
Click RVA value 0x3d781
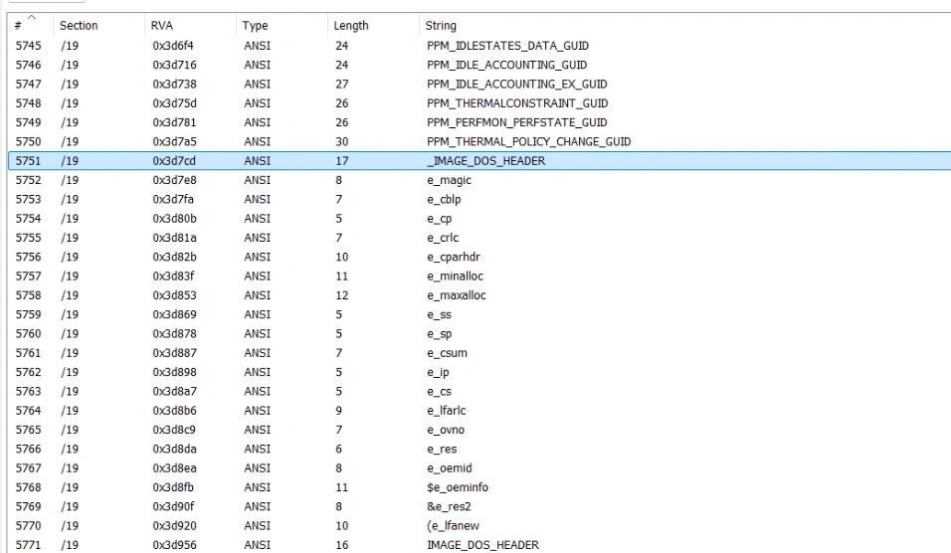(x=174, y=122)
